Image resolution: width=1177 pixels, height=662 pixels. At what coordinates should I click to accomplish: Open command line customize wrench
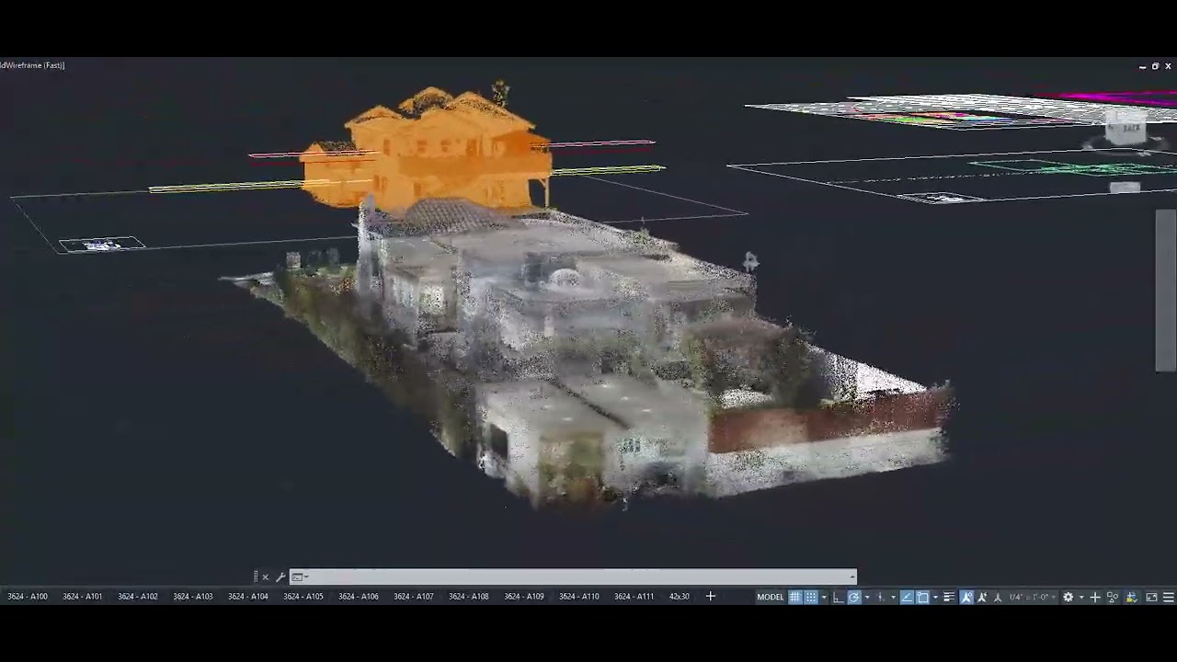pos(280,577)
